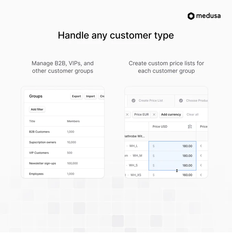Click the checkmark icon beside Choose Products
Image resolution: width=232 pixels, height=234 pixels.
click(x=181, y=100)
